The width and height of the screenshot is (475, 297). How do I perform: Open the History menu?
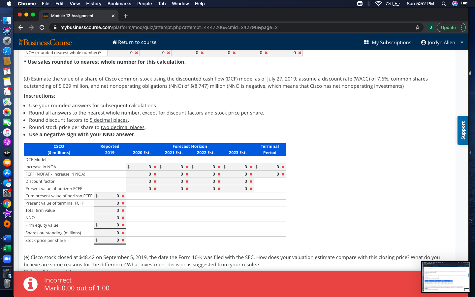(x=94, y=4)
